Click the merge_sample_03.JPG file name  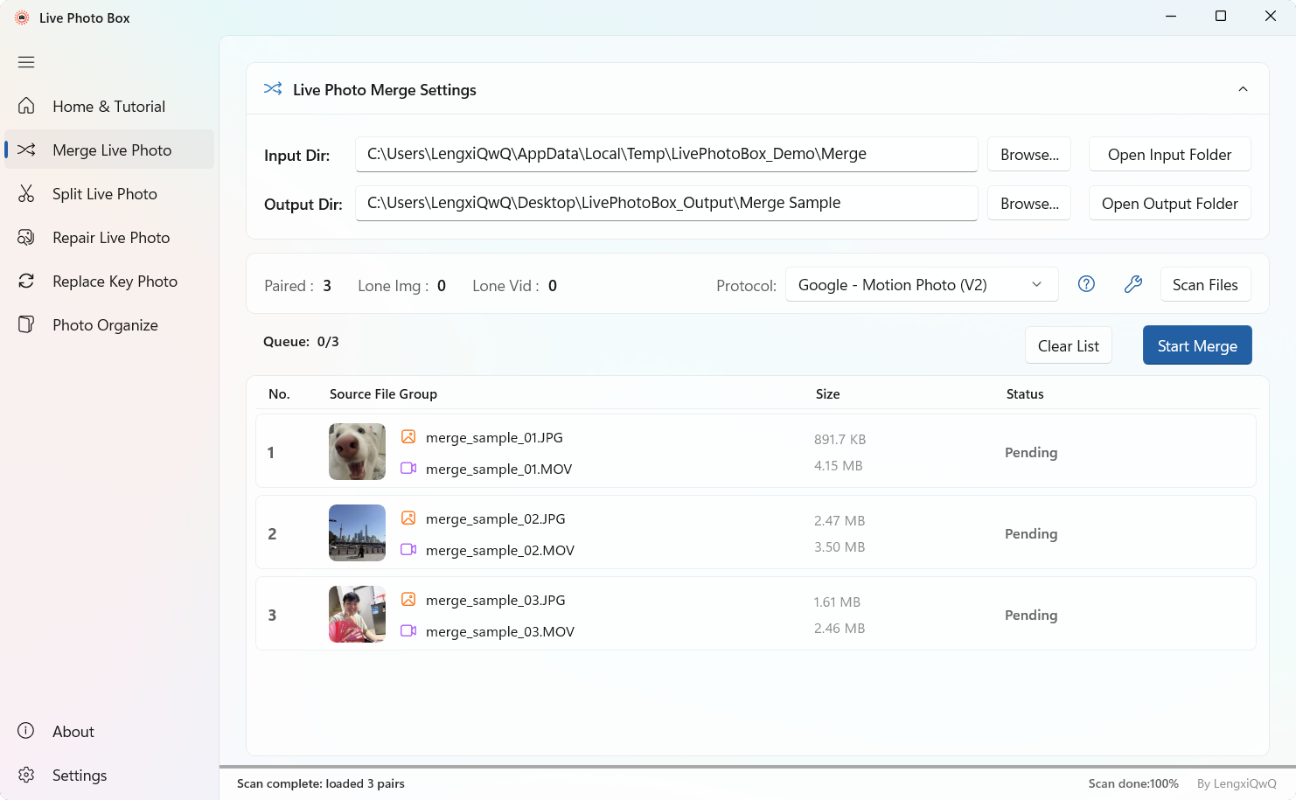pyautogui.click(x=496, y=600)
